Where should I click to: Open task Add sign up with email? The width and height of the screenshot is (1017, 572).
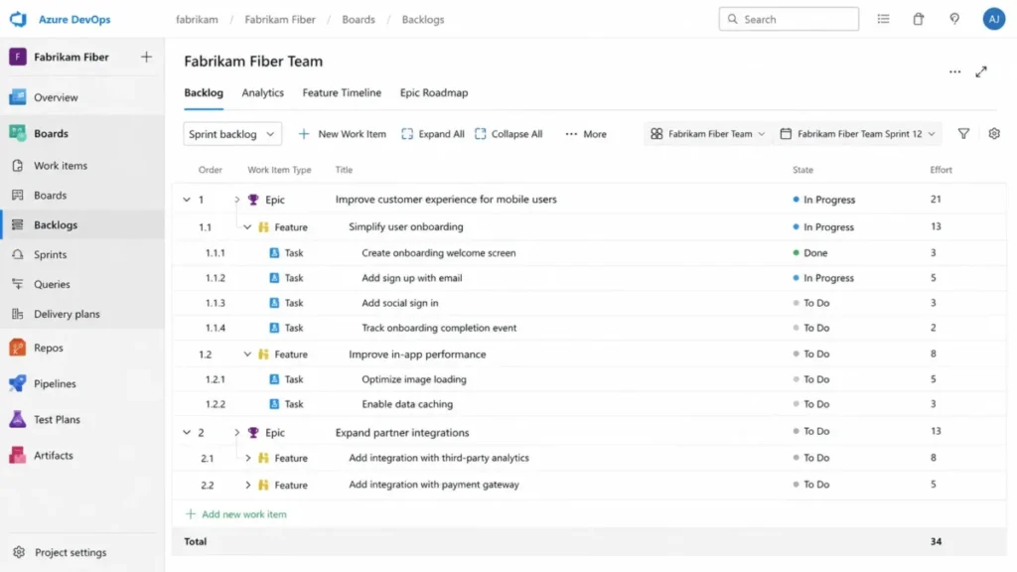pos(412,278)
